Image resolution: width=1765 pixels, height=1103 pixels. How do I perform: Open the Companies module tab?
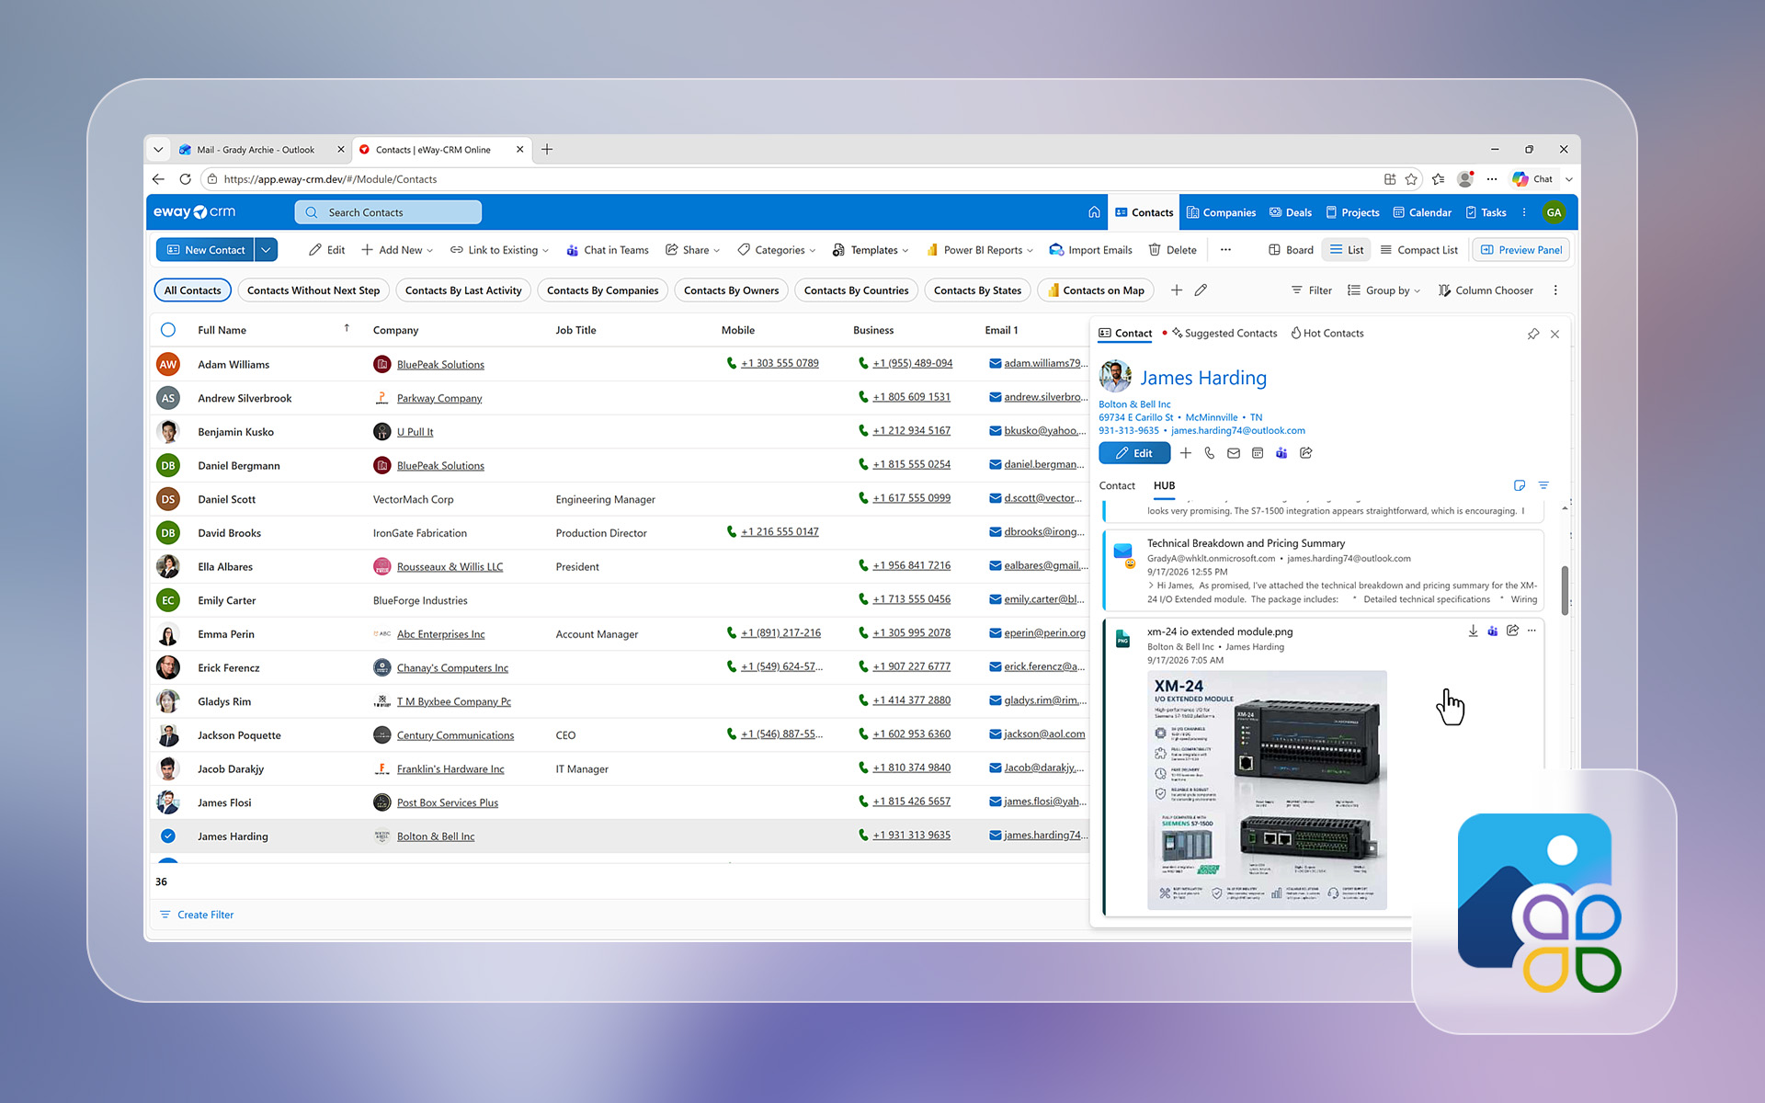(1221, 212)
